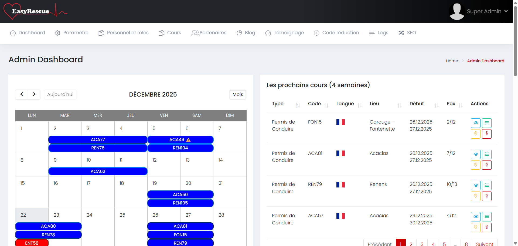
Task: Open the Code réduction menu item
Action: click(337, 33)
